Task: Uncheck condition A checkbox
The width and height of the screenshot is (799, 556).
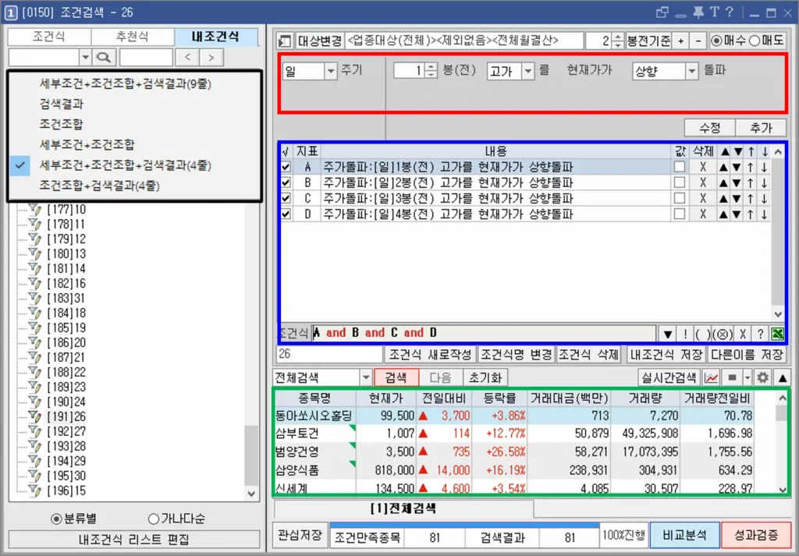Action: click(286, 167)
